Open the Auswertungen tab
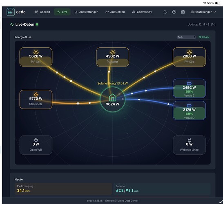The height and width of the screenshot is (204, 223). click(87, 12)
